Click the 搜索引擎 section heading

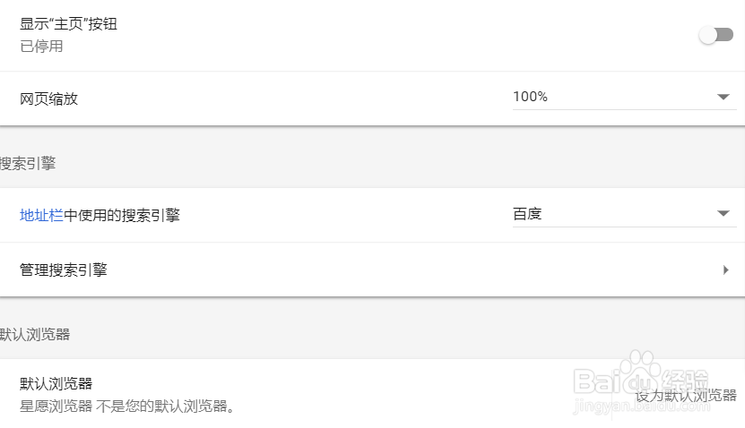pos(29,163)
